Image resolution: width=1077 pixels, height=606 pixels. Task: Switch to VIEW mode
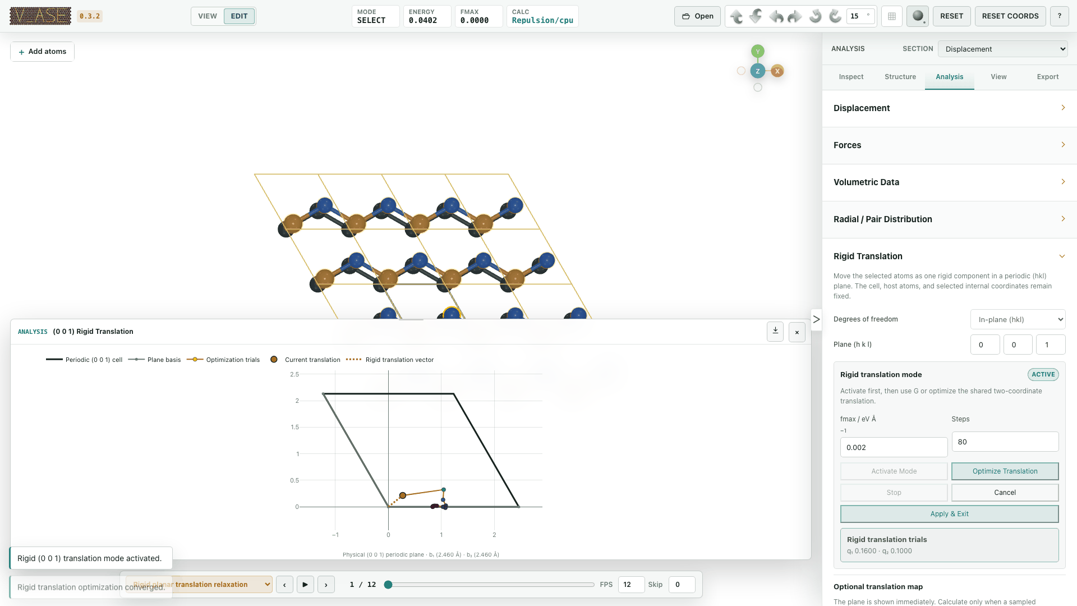pos(208,16)
